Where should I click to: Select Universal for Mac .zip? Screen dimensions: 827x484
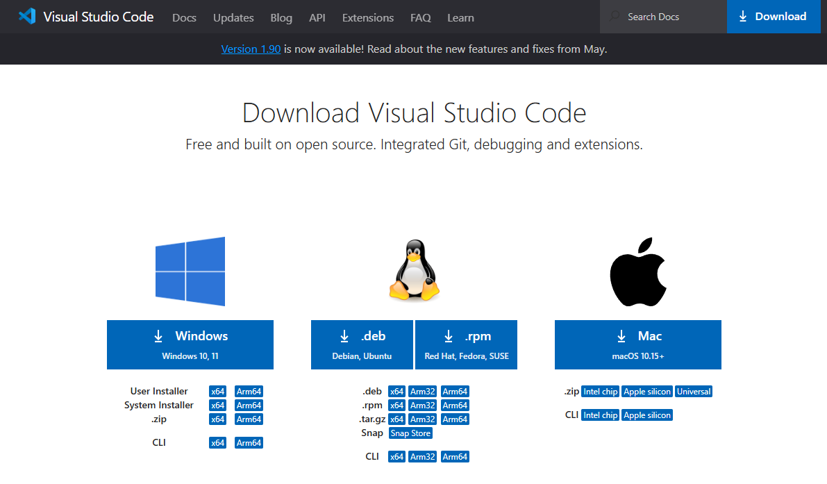[694, 391]
